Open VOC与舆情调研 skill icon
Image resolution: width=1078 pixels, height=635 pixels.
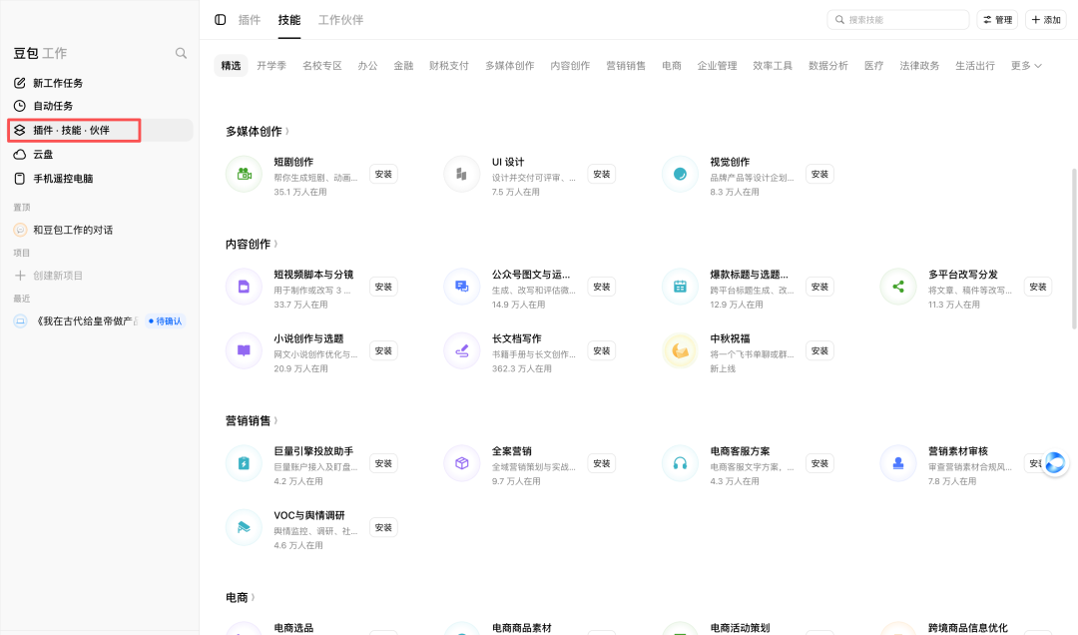tap(244, 528)
